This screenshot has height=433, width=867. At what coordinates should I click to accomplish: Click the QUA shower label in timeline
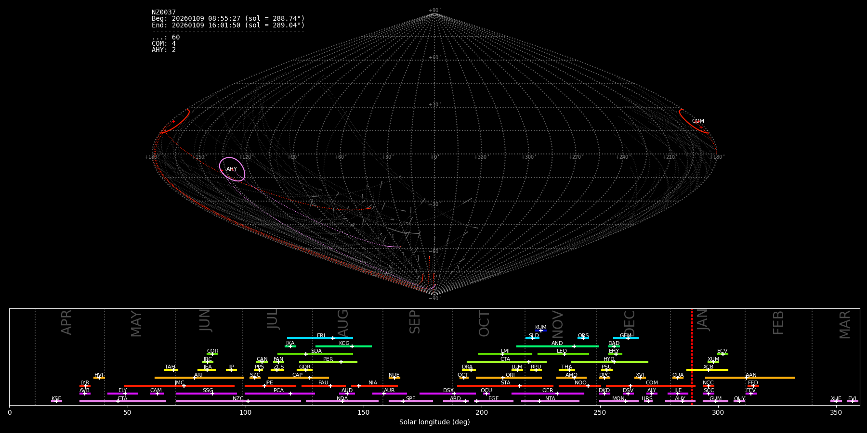(678, 375)
